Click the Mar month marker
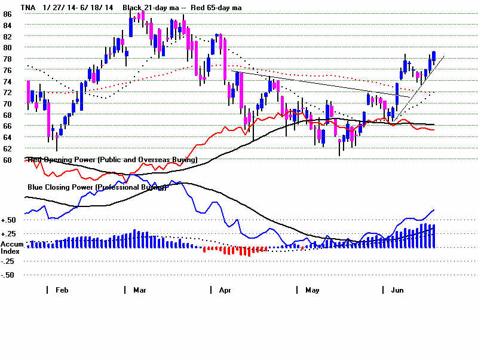 140,290
